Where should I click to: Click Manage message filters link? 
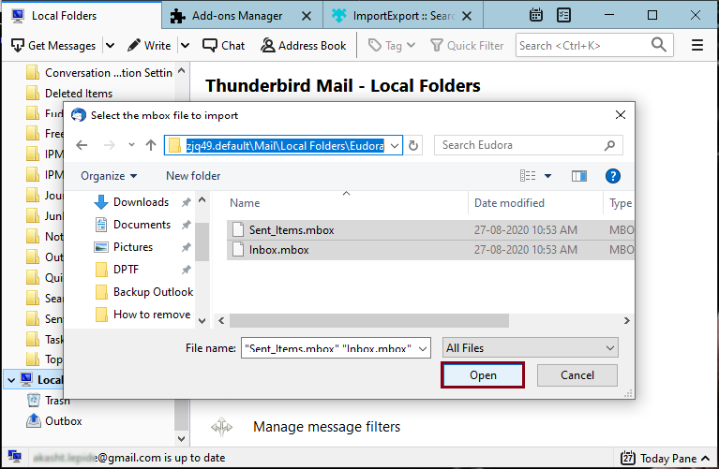tap(326, 427)
